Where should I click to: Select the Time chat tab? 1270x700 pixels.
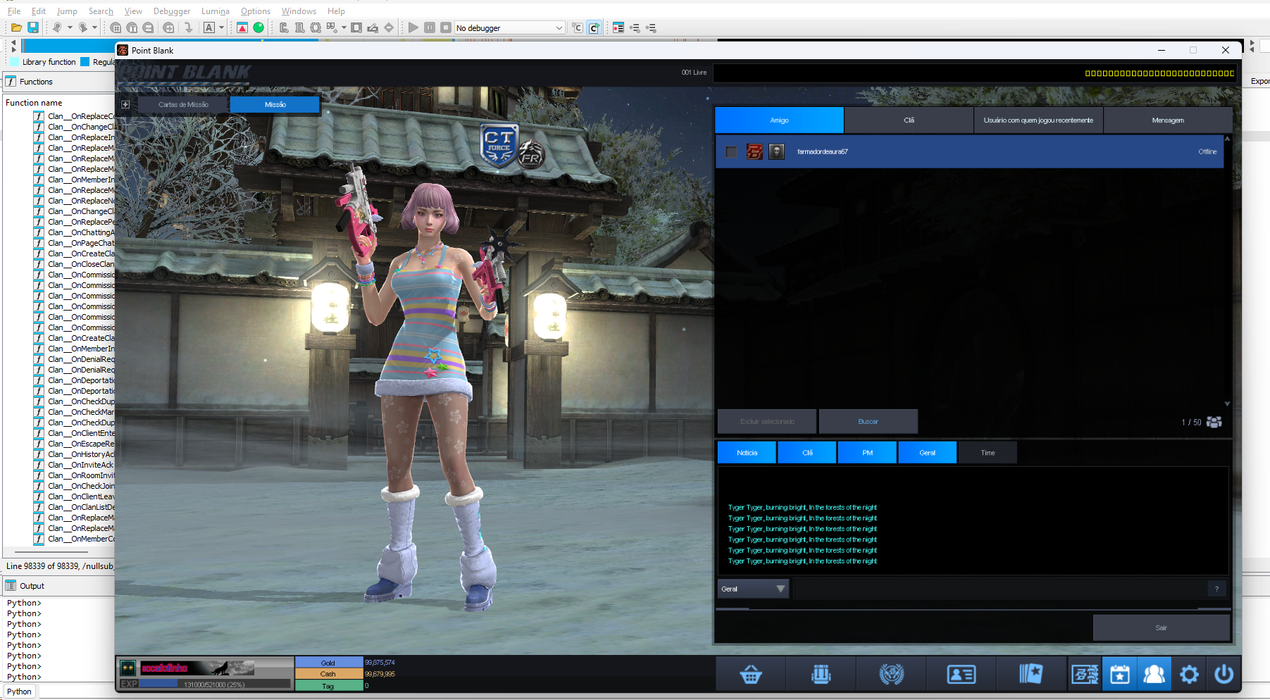tap(988, 453)
